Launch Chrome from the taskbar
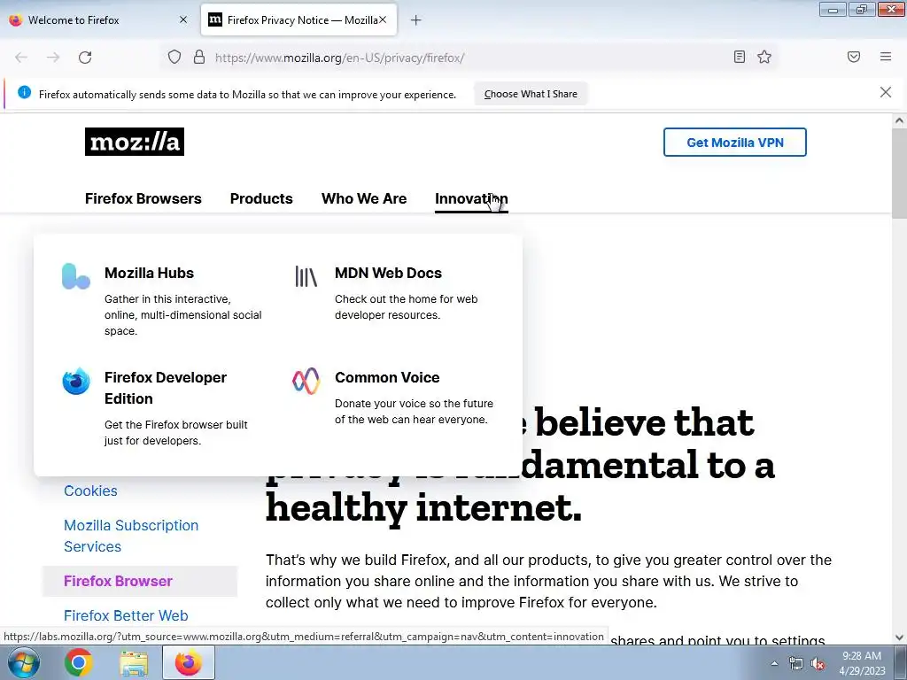This screenshot has height=680, width=907. point(79,662)
